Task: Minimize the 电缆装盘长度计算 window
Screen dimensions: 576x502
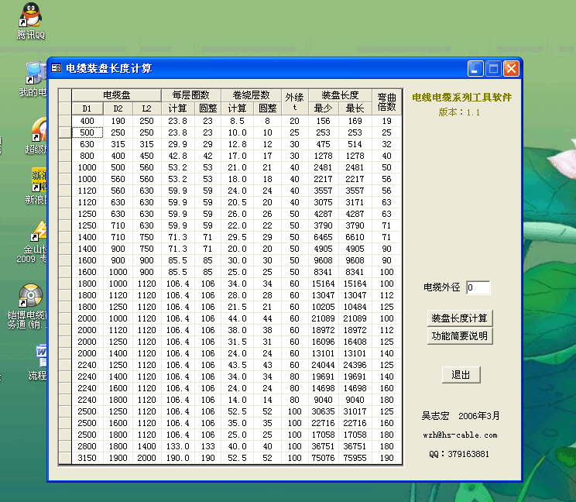Action: point(475,68)
